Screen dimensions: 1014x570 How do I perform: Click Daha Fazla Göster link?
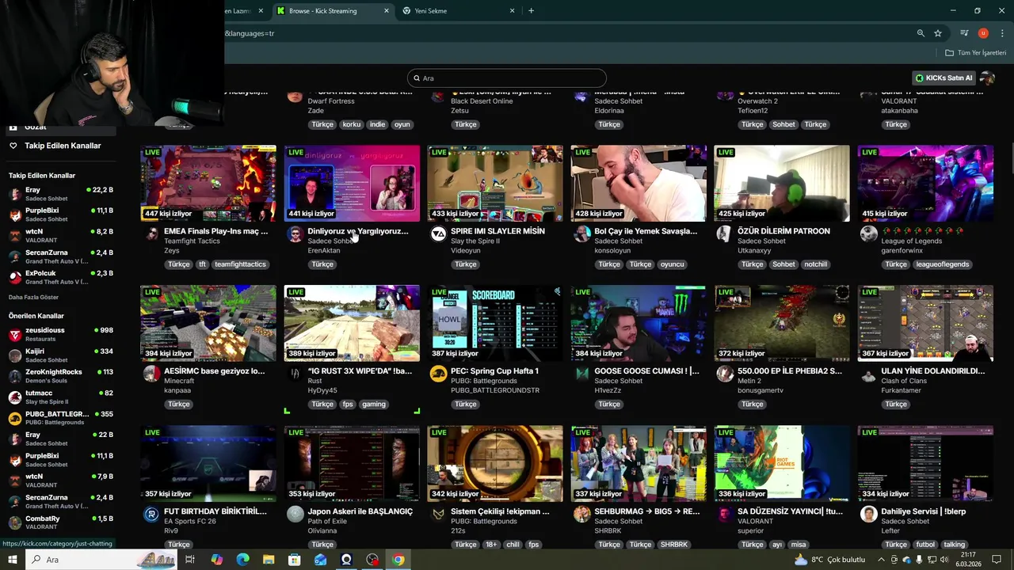tap(33, 297)
